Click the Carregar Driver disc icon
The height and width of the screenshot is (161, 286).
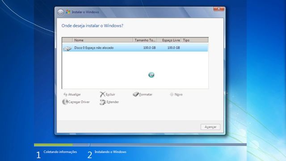click(65, 102)
